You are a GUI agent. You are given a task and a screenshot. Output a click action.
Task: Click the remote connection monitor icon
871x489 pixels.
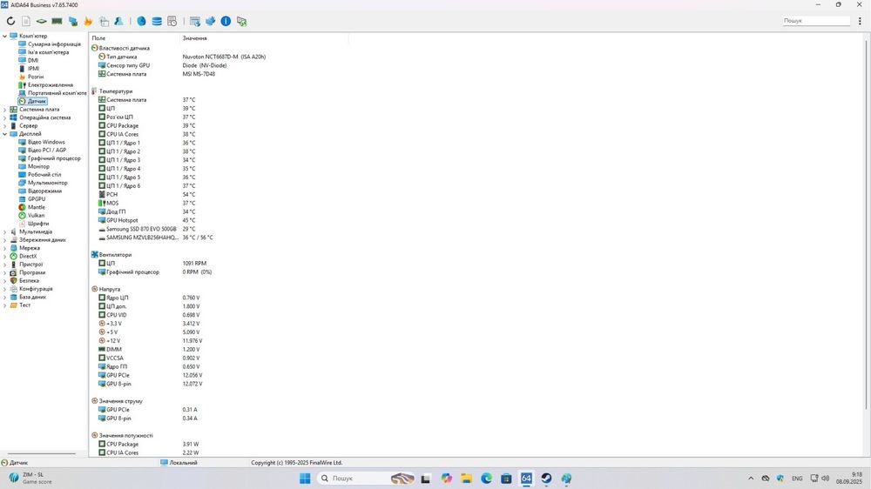pos(241,21)
